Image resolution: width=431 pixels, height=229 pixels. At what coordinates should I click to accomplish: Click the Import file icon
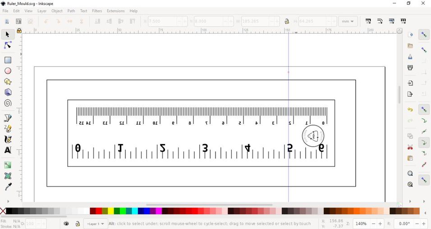click(x=410, y=83)
